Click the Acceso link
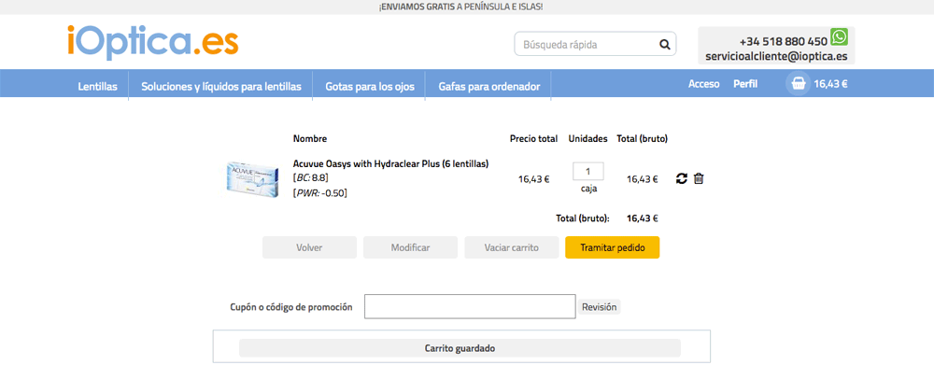 tap(704, 84)
